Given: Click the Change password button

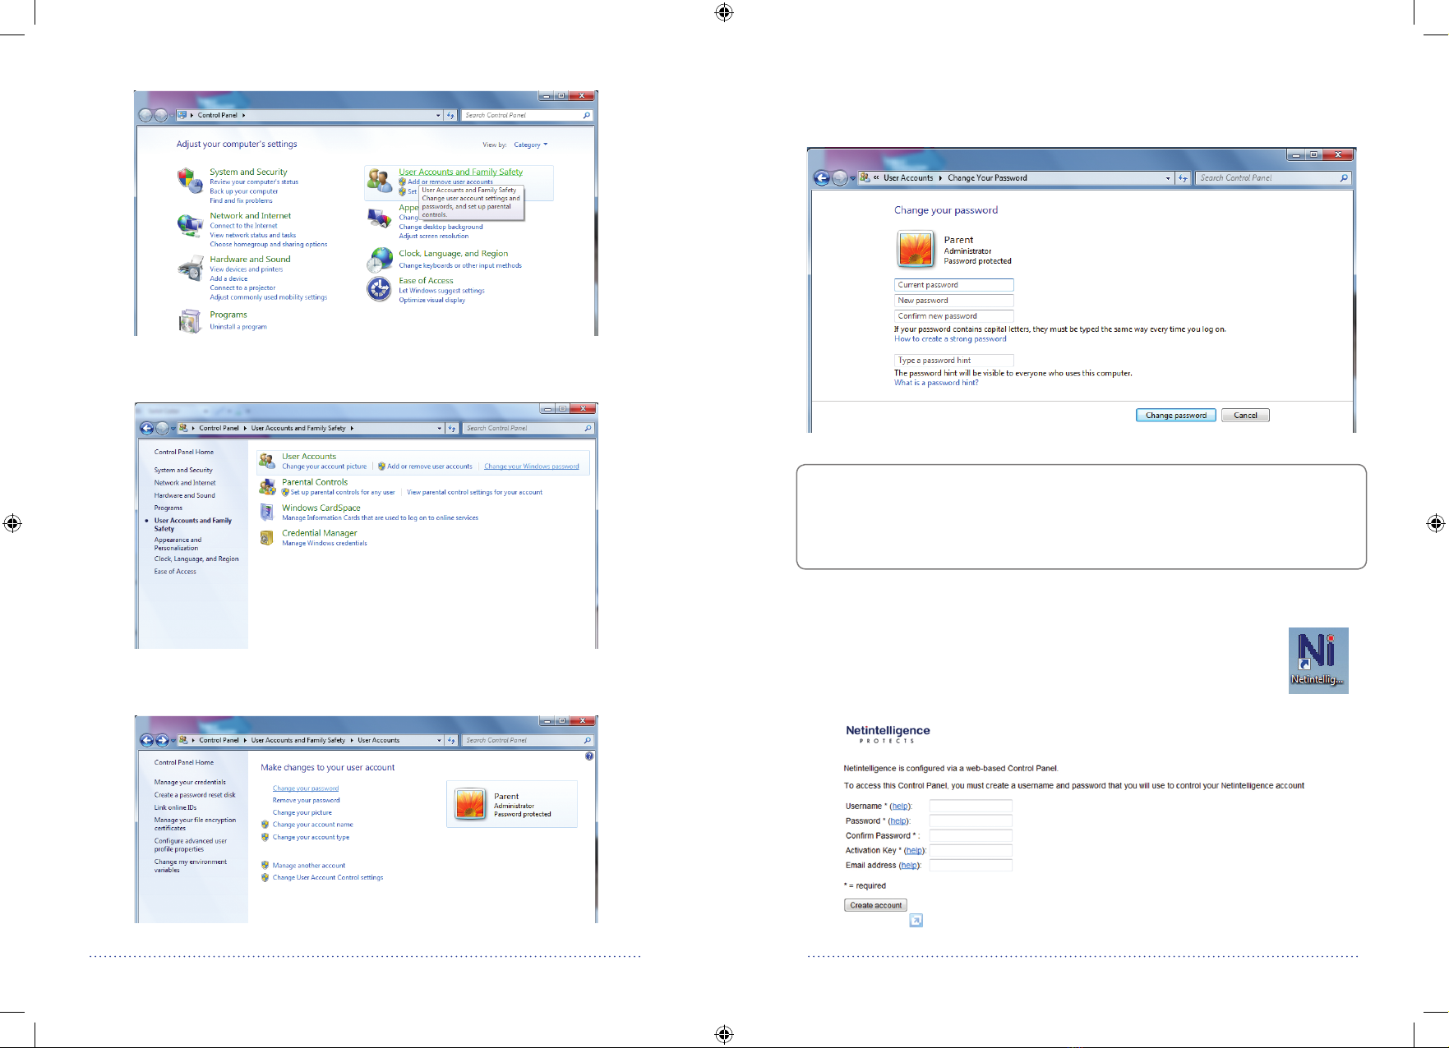Looking at the screenshot, I should point(1176,416).
